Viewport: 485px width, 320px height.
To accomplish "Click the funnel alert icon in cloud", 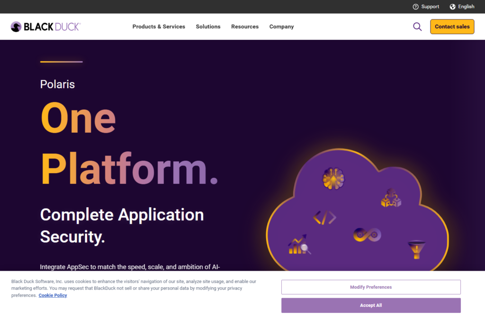I will [x=416, y=249].
